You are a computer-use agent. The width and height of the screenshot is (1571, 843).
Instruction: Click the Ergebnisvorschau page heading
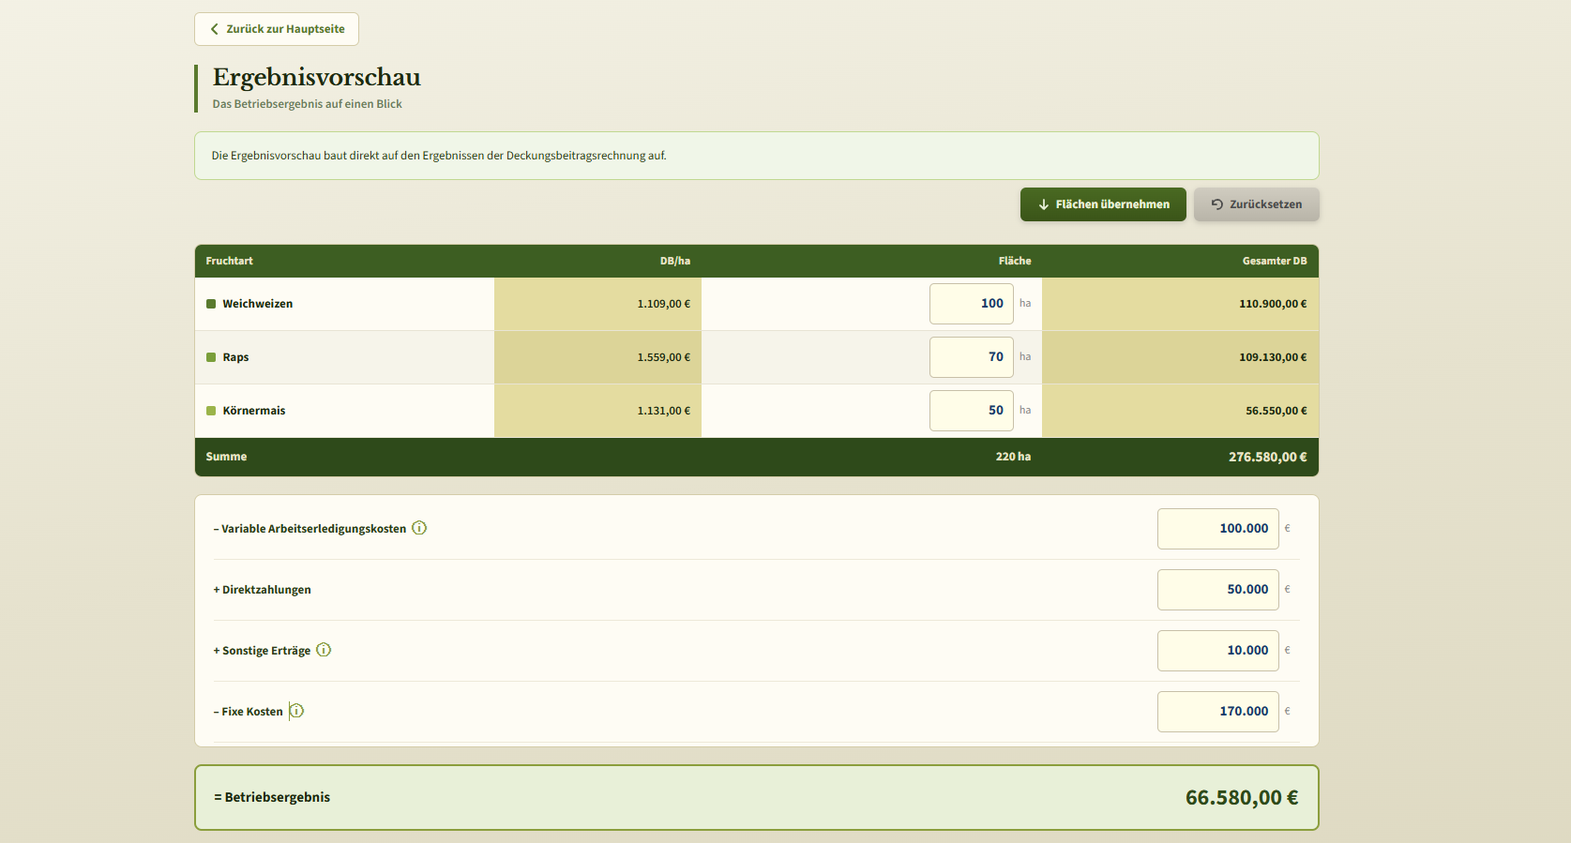(x=317, y=77)
